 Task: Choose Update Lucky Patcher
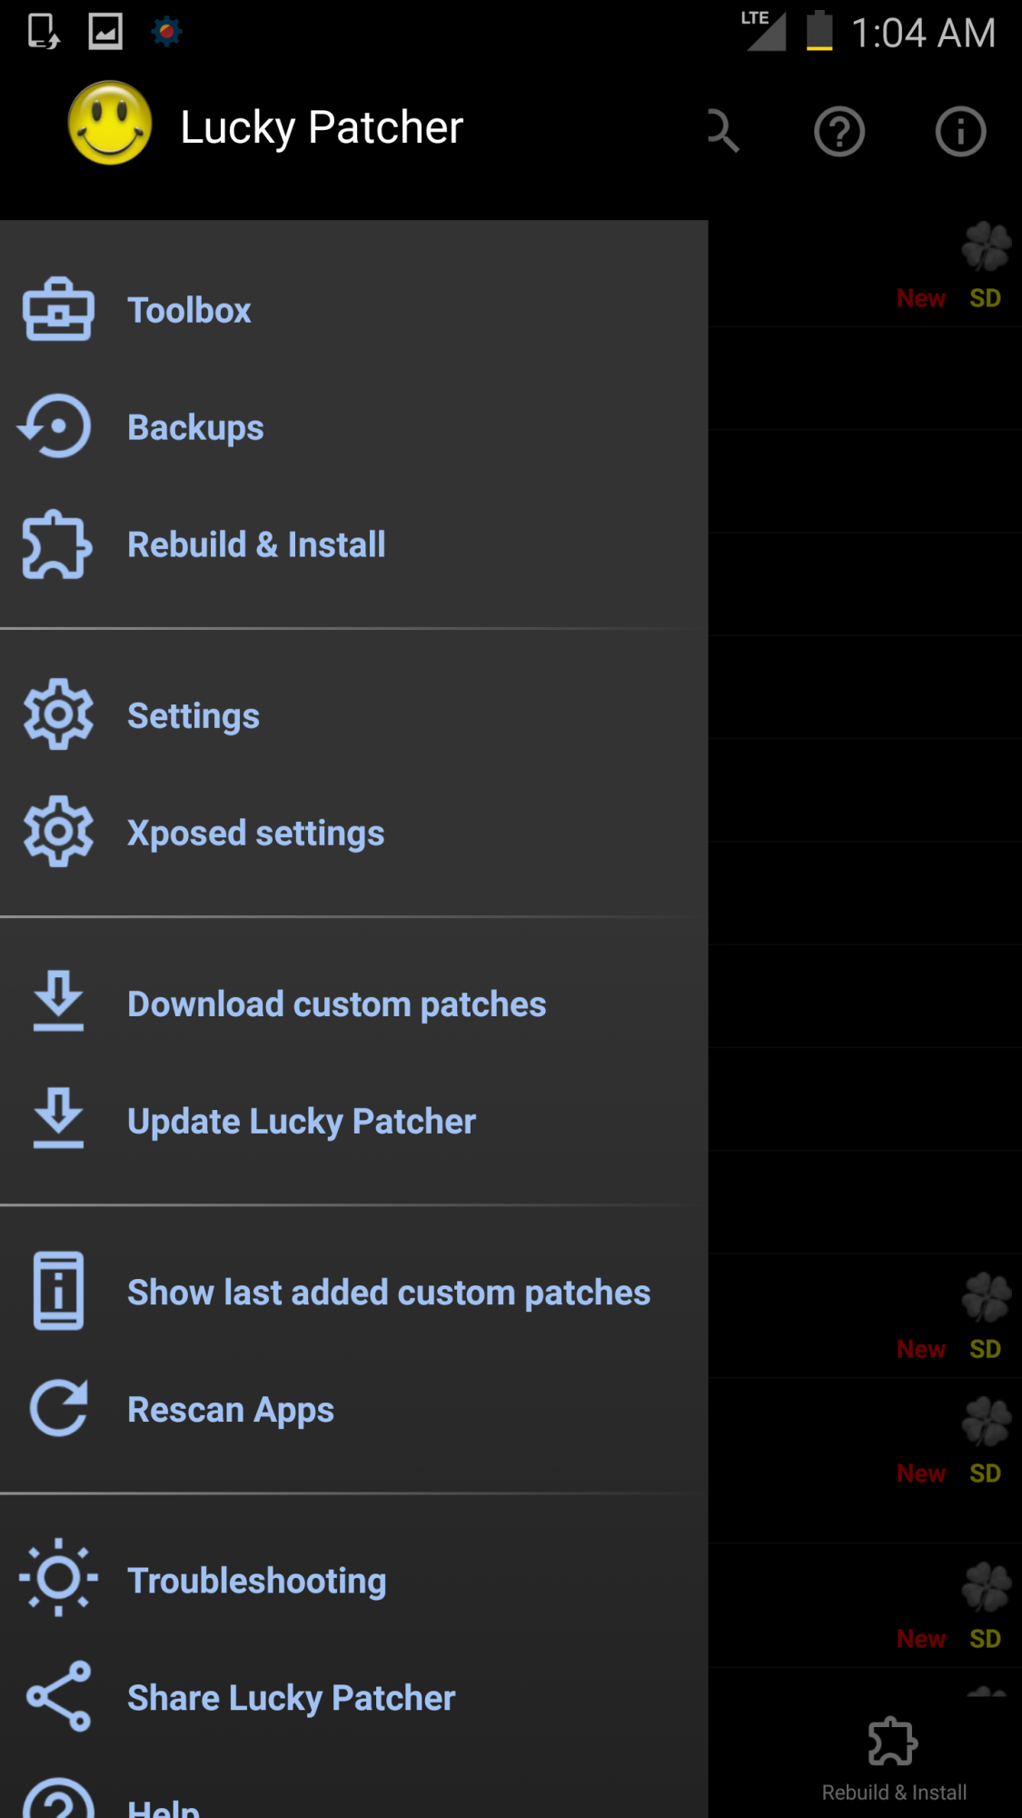tap(302, 1121)
